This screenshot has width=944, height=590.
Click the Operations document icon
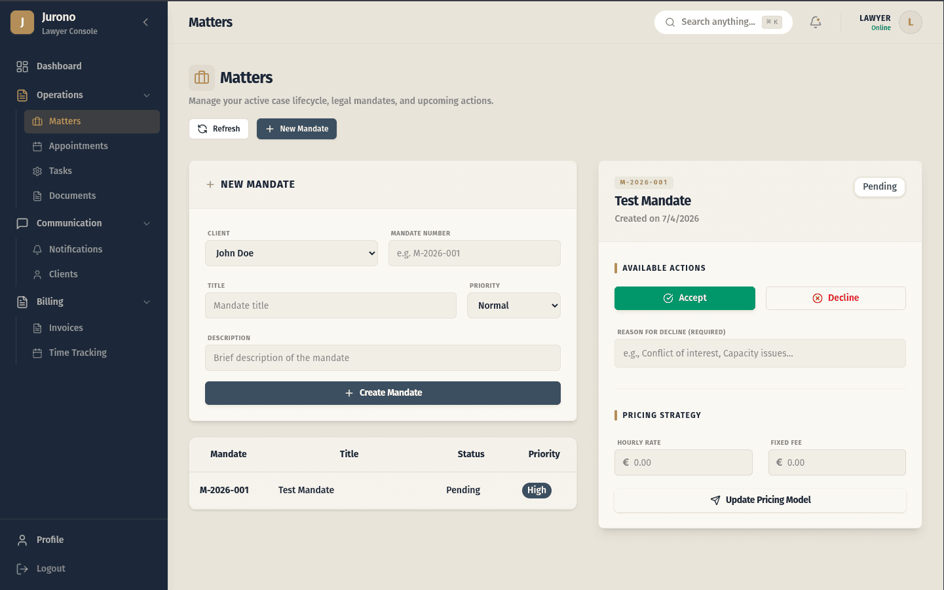pos(22,95)
